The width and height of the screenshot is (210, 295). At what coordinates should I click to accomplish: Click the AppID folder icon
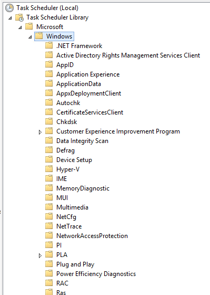(x=49, y=64)
